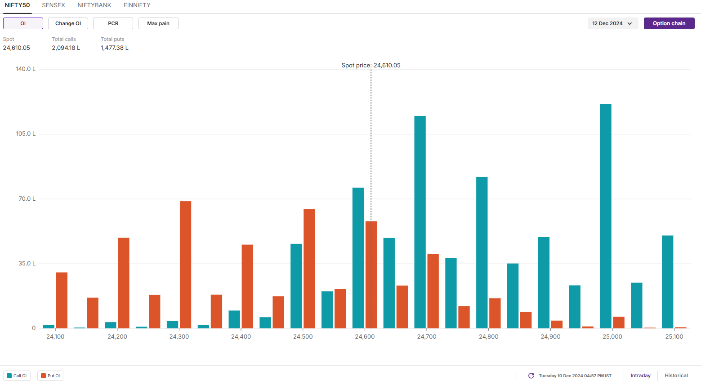Click the 105.0 L y-axis label
The height and width of the screenshot is (384, 701).
pyautogui.click(x=26, y=133)
